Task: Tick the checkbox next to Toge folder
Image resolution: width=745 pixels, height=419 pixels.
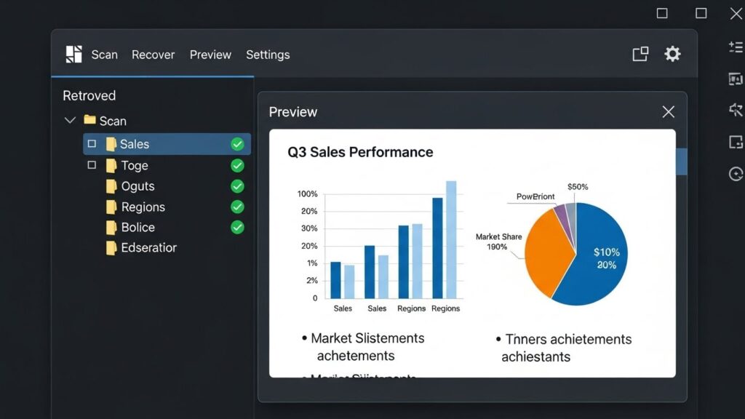Action: point(92,165)
